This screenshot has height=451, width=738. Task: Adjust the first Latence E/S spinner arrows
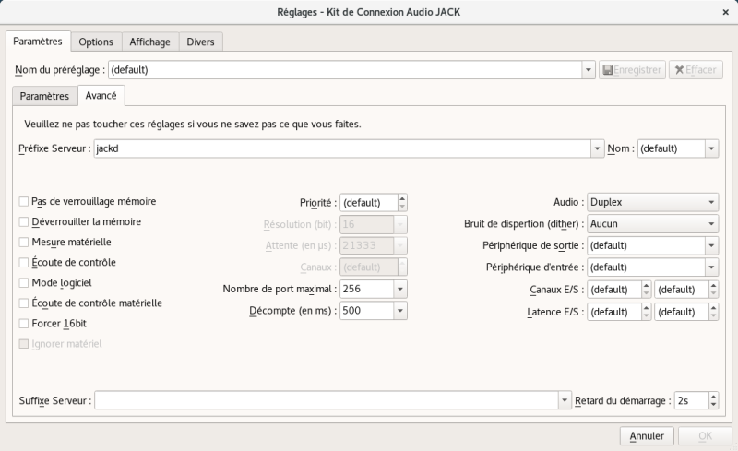[647, 312]
